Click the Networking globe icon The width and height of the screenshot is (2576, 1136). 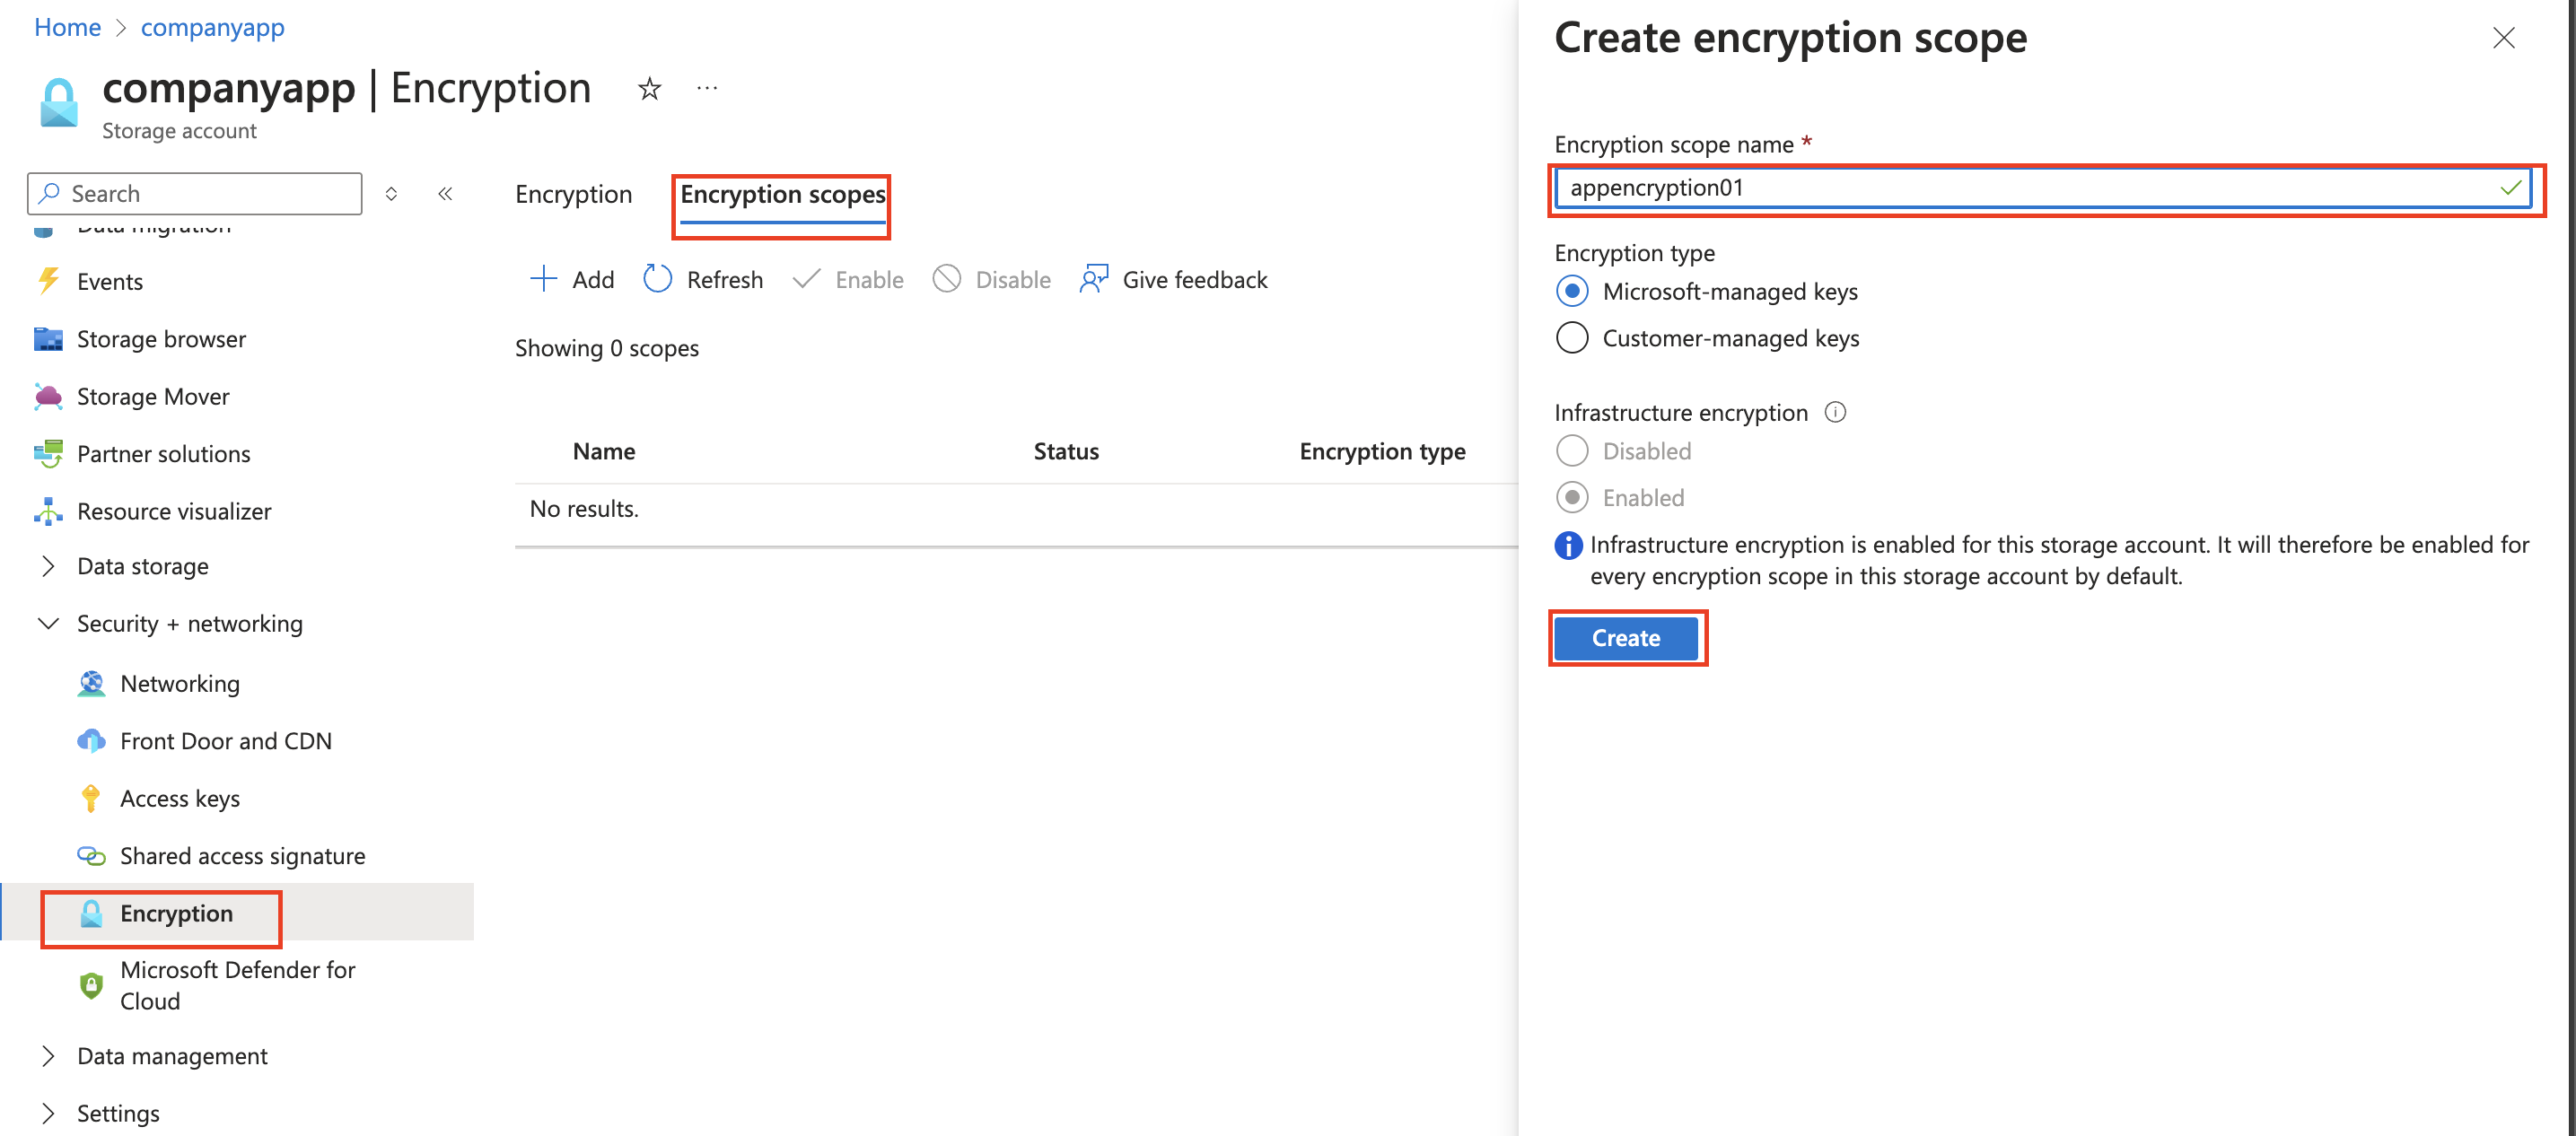pyautogui.click(x=91, y=683)
